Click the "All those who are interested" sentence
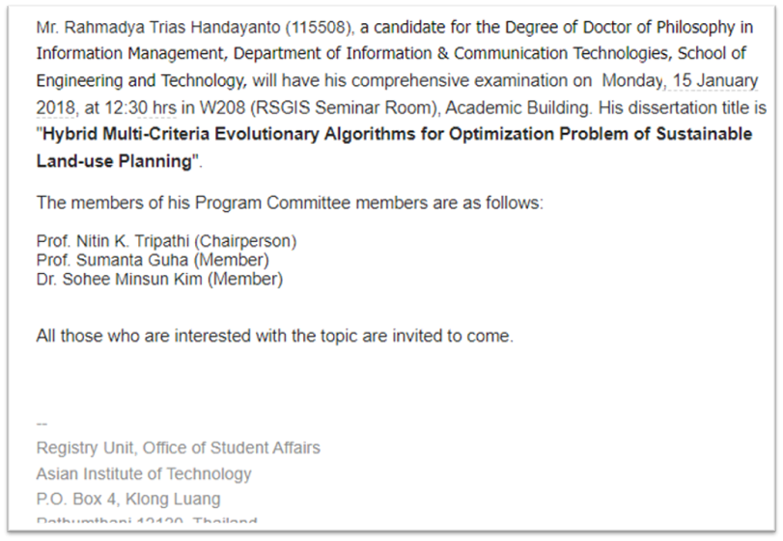Viewport: 783px width, 541px height. click(274, 337)
